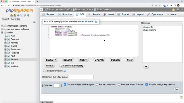184x103 pixels.
Task: Share this page from address bar
Action: (156, 5)
